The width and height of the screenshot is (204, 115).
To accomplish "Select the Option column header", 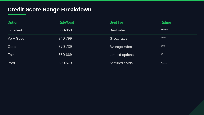I will (x=13, y=22).
